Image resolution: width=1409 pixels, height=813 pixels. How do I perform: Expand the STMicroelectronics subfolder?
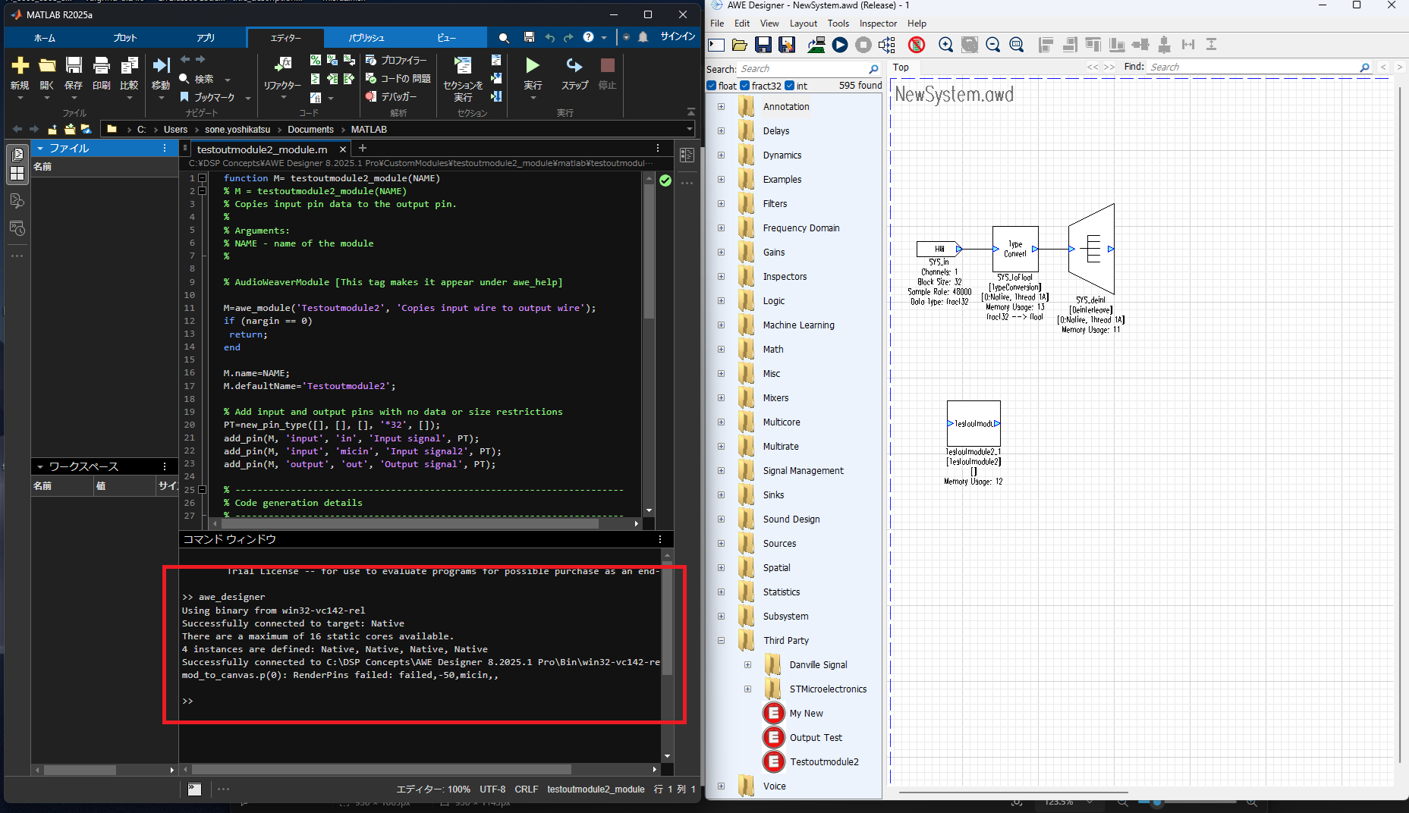[x=747, y=689]
